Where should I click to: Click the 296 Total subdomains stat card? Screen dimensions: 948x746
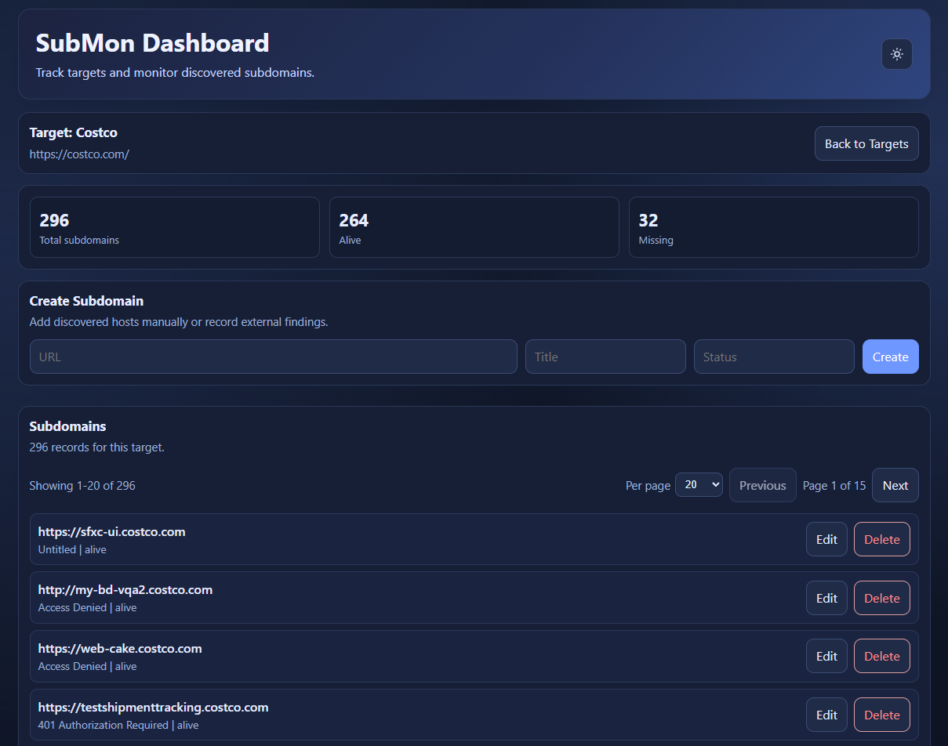(x=175, y=227)
